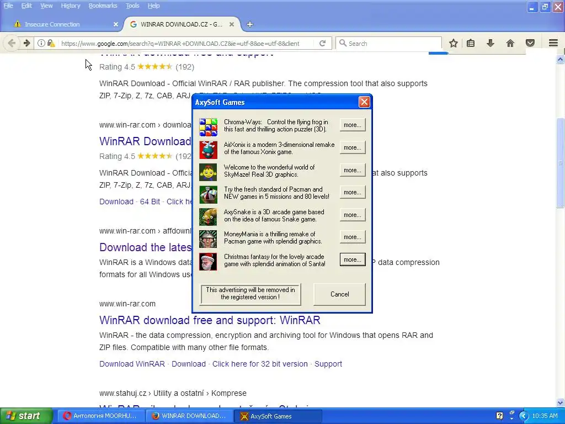
Task: Open a new browser tab
Action: click(250, 24)
